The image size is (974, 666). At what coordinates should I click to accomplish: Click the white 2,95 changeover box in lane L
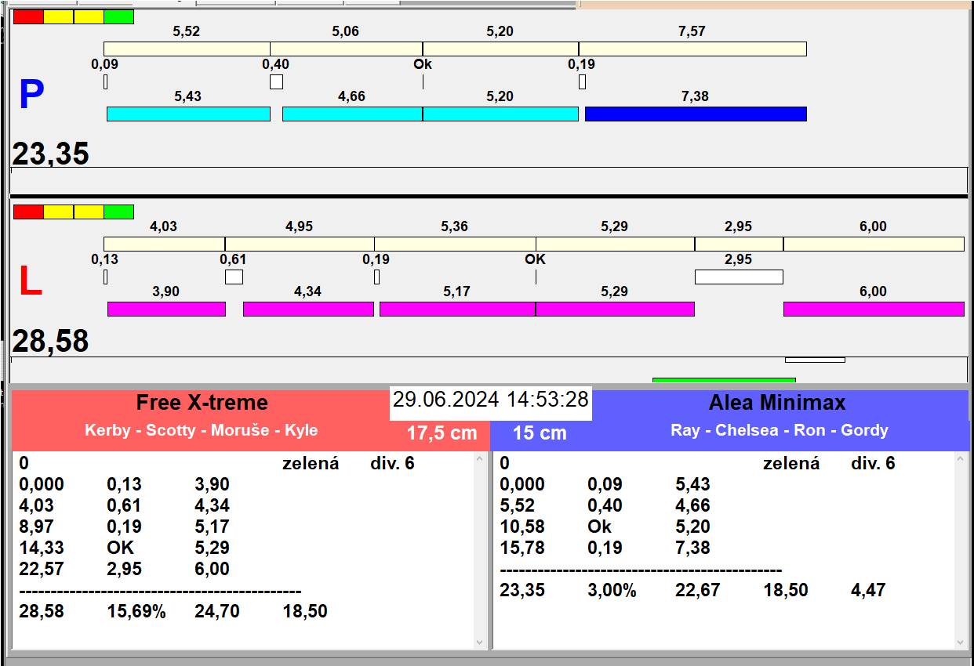coord(739,277)
